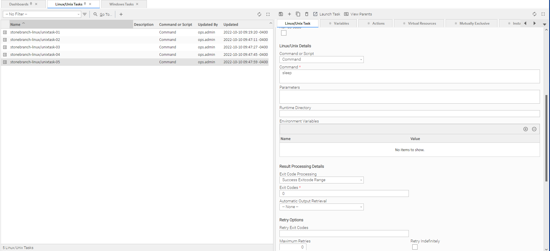Click the Copy task icon

(298, 14)
